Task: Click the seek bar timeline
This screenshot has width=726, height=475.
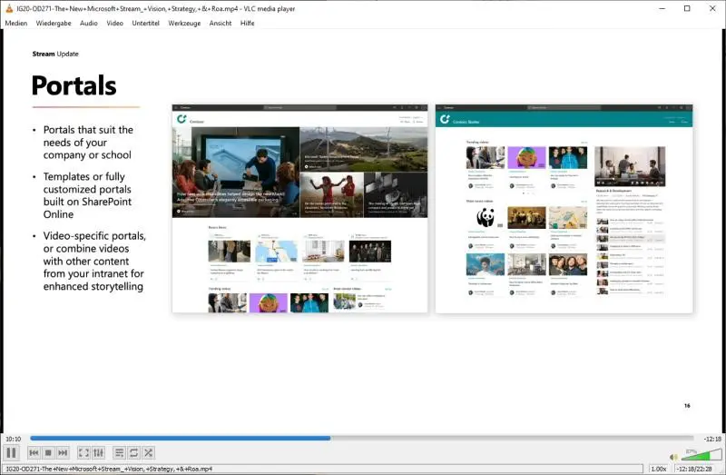Action: pyautogui.click(x=363, y=439)
